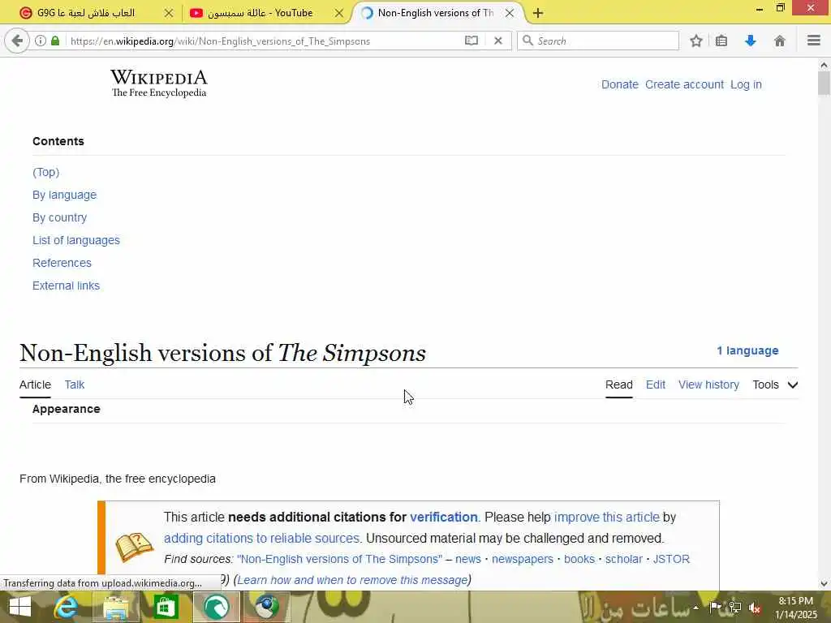Viewport: 831px width, 623px height.
Task: Open View history tab
Action: pos(708,385)
